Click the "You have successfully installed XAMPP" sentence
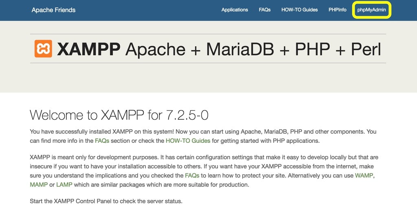Viewport: 417px width, 209px height. click(x=102, y=131)
